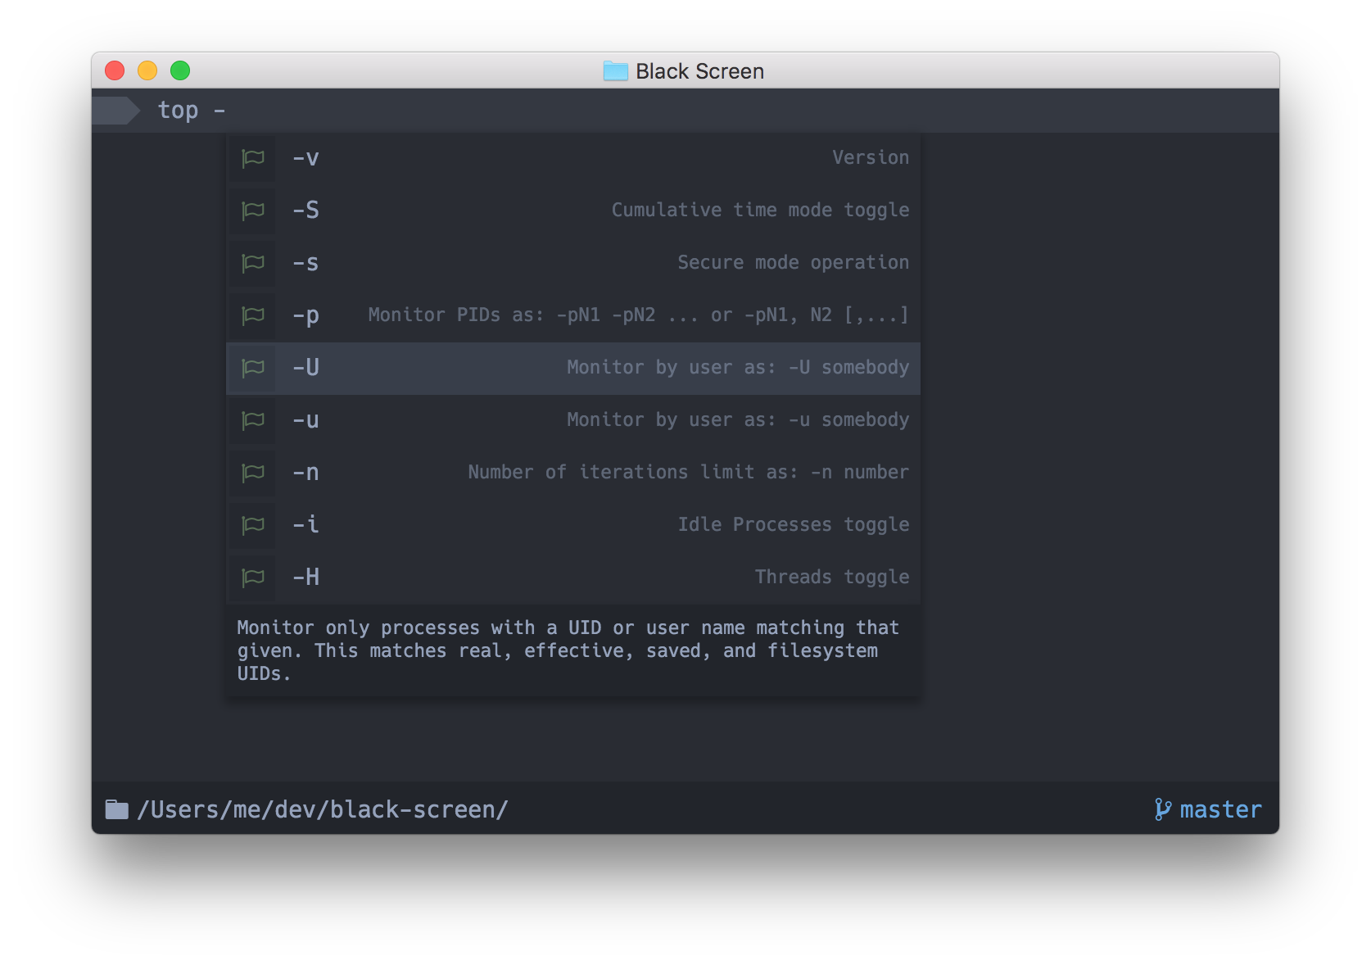Viewport: 1371px width, 965px height.
Task: Pick the Secure mode operation suggestion
Action: pyautogui.click(x=573, y=263)
